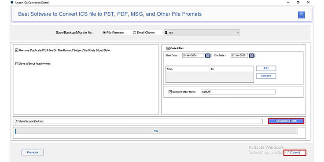Select the File Formats radio button
Screen dimensions: 324x162
pos(104,33)
